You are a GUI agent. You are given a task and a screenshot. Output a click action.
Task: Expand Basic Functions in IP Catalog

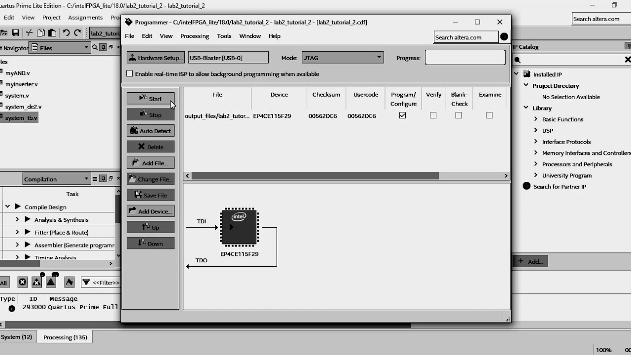tap(536, 119)
